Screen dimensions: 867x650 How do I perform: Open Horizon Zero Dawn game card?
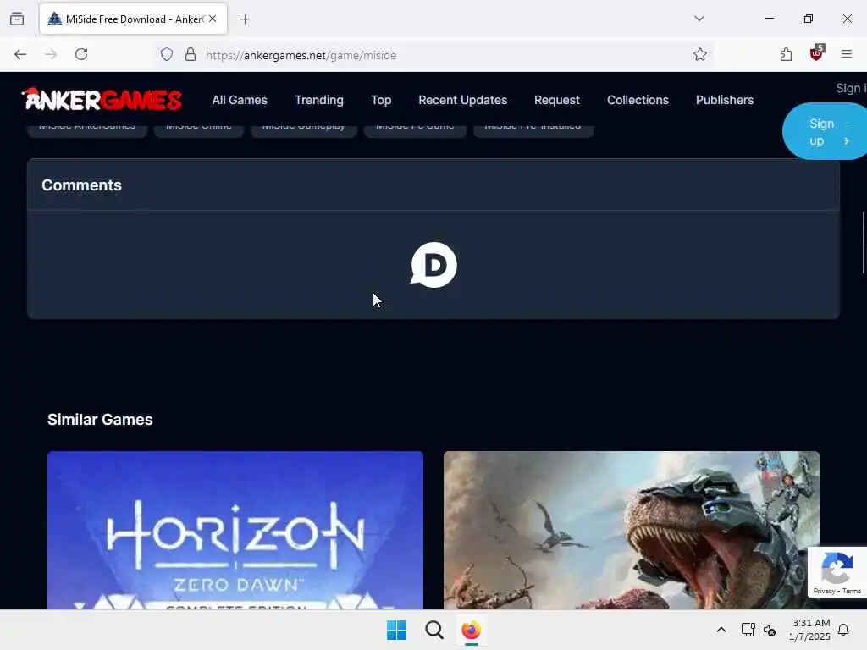235,530
